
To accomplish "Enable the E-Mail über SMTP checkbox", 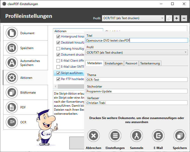I will [x=58, y=67].
